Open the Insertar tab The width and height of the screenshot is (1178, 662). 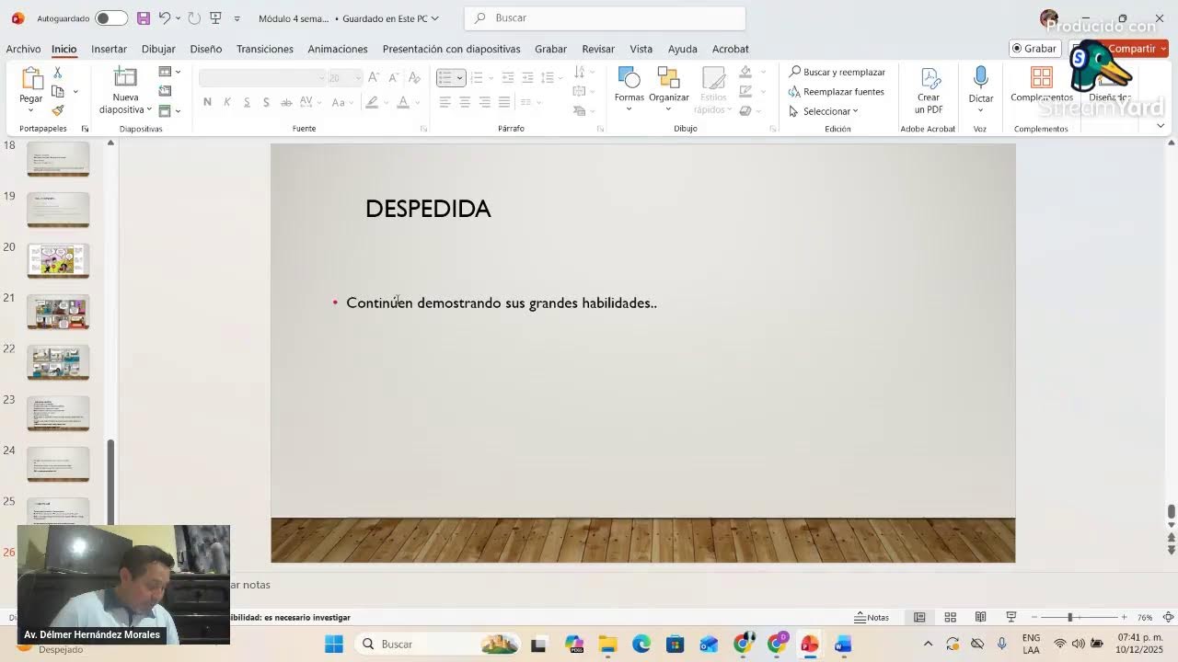click(x=109, y=49)
